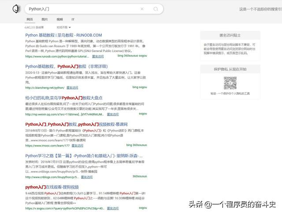
Task: Open the www.cnblogs.com URL link
Action: (x=52, y=177)
